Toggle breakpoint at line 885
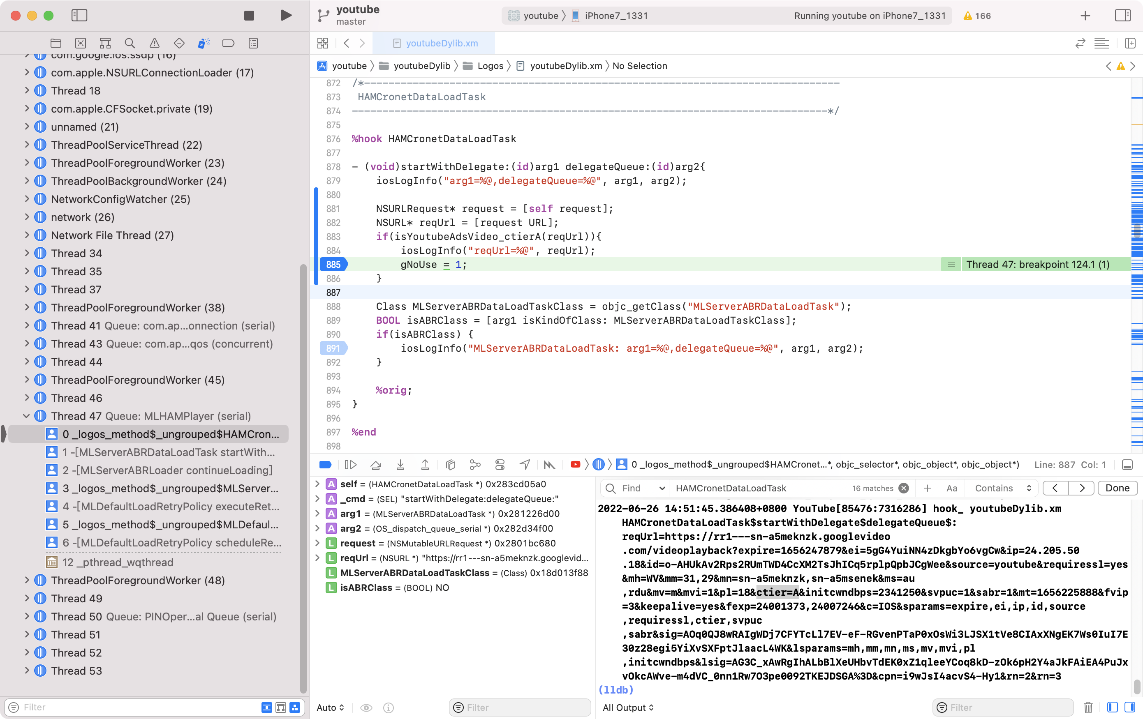The image size is (1143, 719). click(x=333, y=265)
